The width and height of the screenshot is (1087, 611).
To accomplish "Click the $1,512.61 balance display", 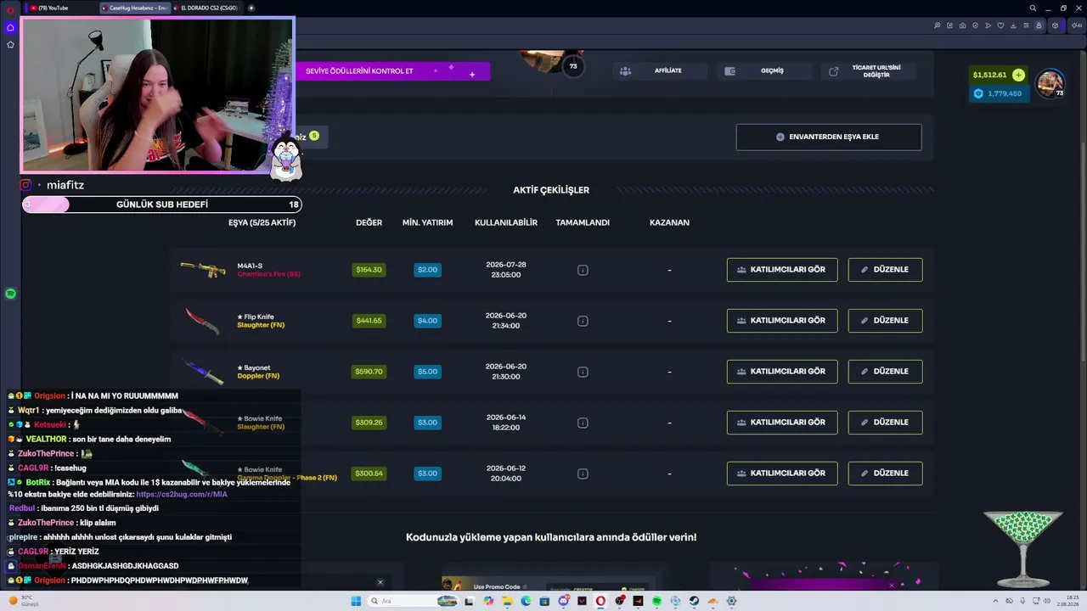I will point(989,75).
